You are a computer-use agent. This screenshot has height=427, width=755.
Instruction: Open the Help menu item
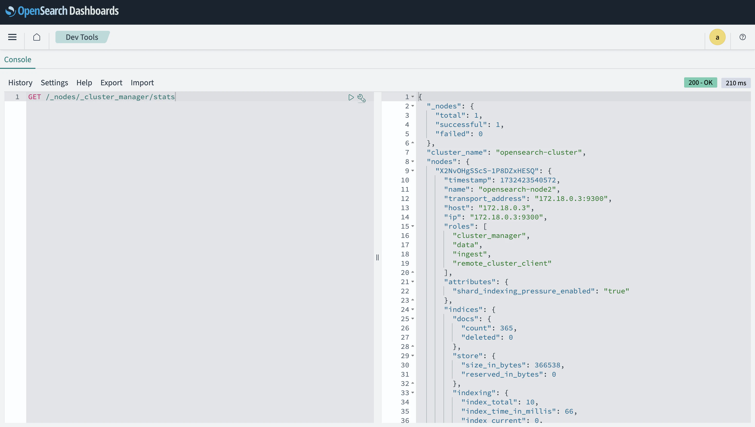(x=84, y=83)
